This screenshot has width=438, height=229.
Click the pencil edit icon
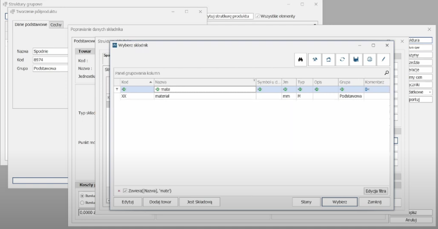[x=383, y=59]
